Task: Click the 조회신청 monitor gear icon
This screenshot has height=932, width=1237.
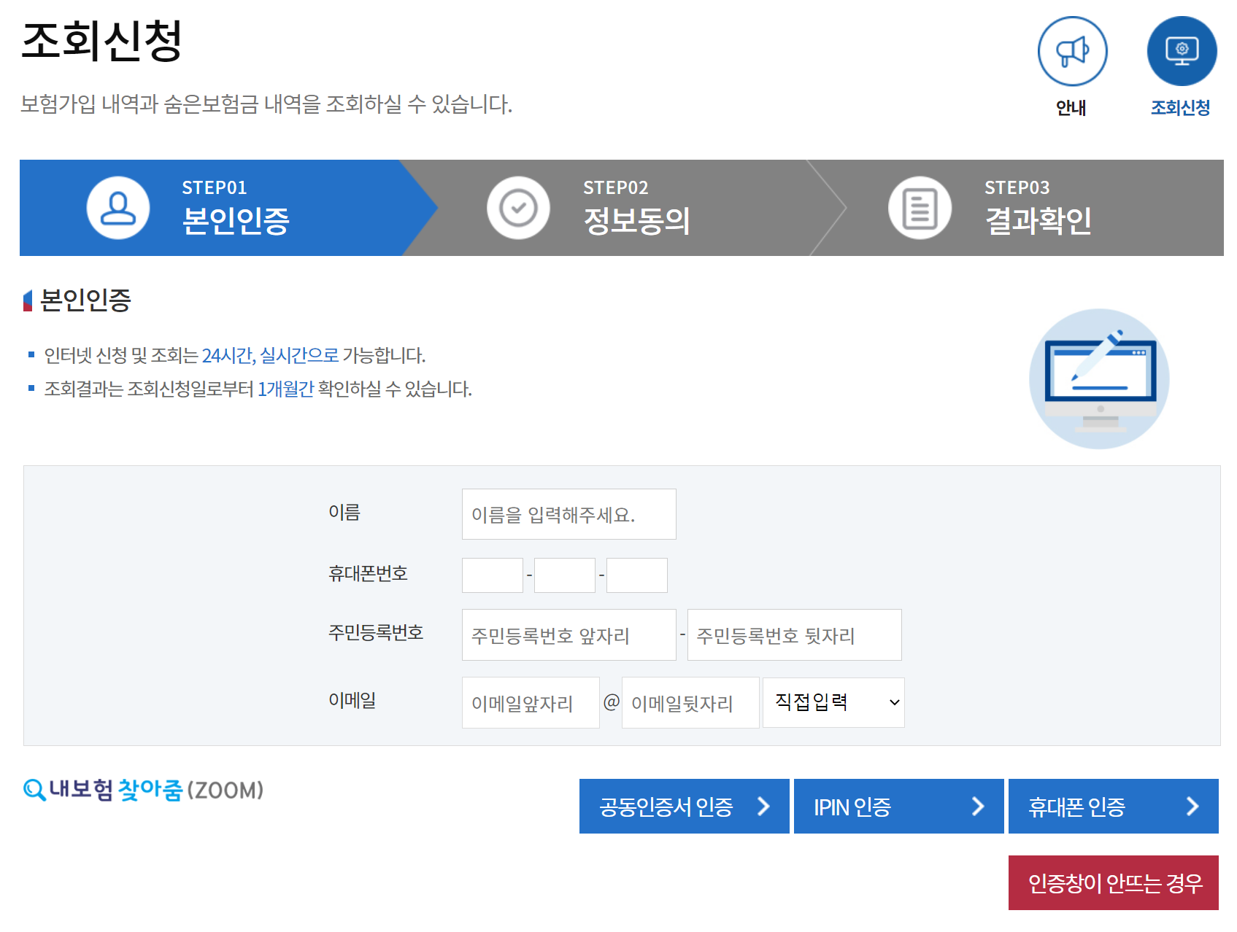Action: (1182, 51)
